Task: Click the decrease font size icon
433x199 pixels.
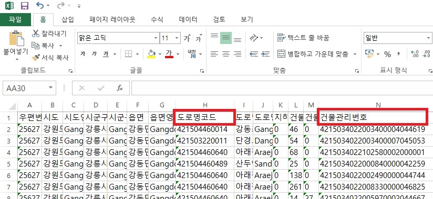Action: coord(199,38)
